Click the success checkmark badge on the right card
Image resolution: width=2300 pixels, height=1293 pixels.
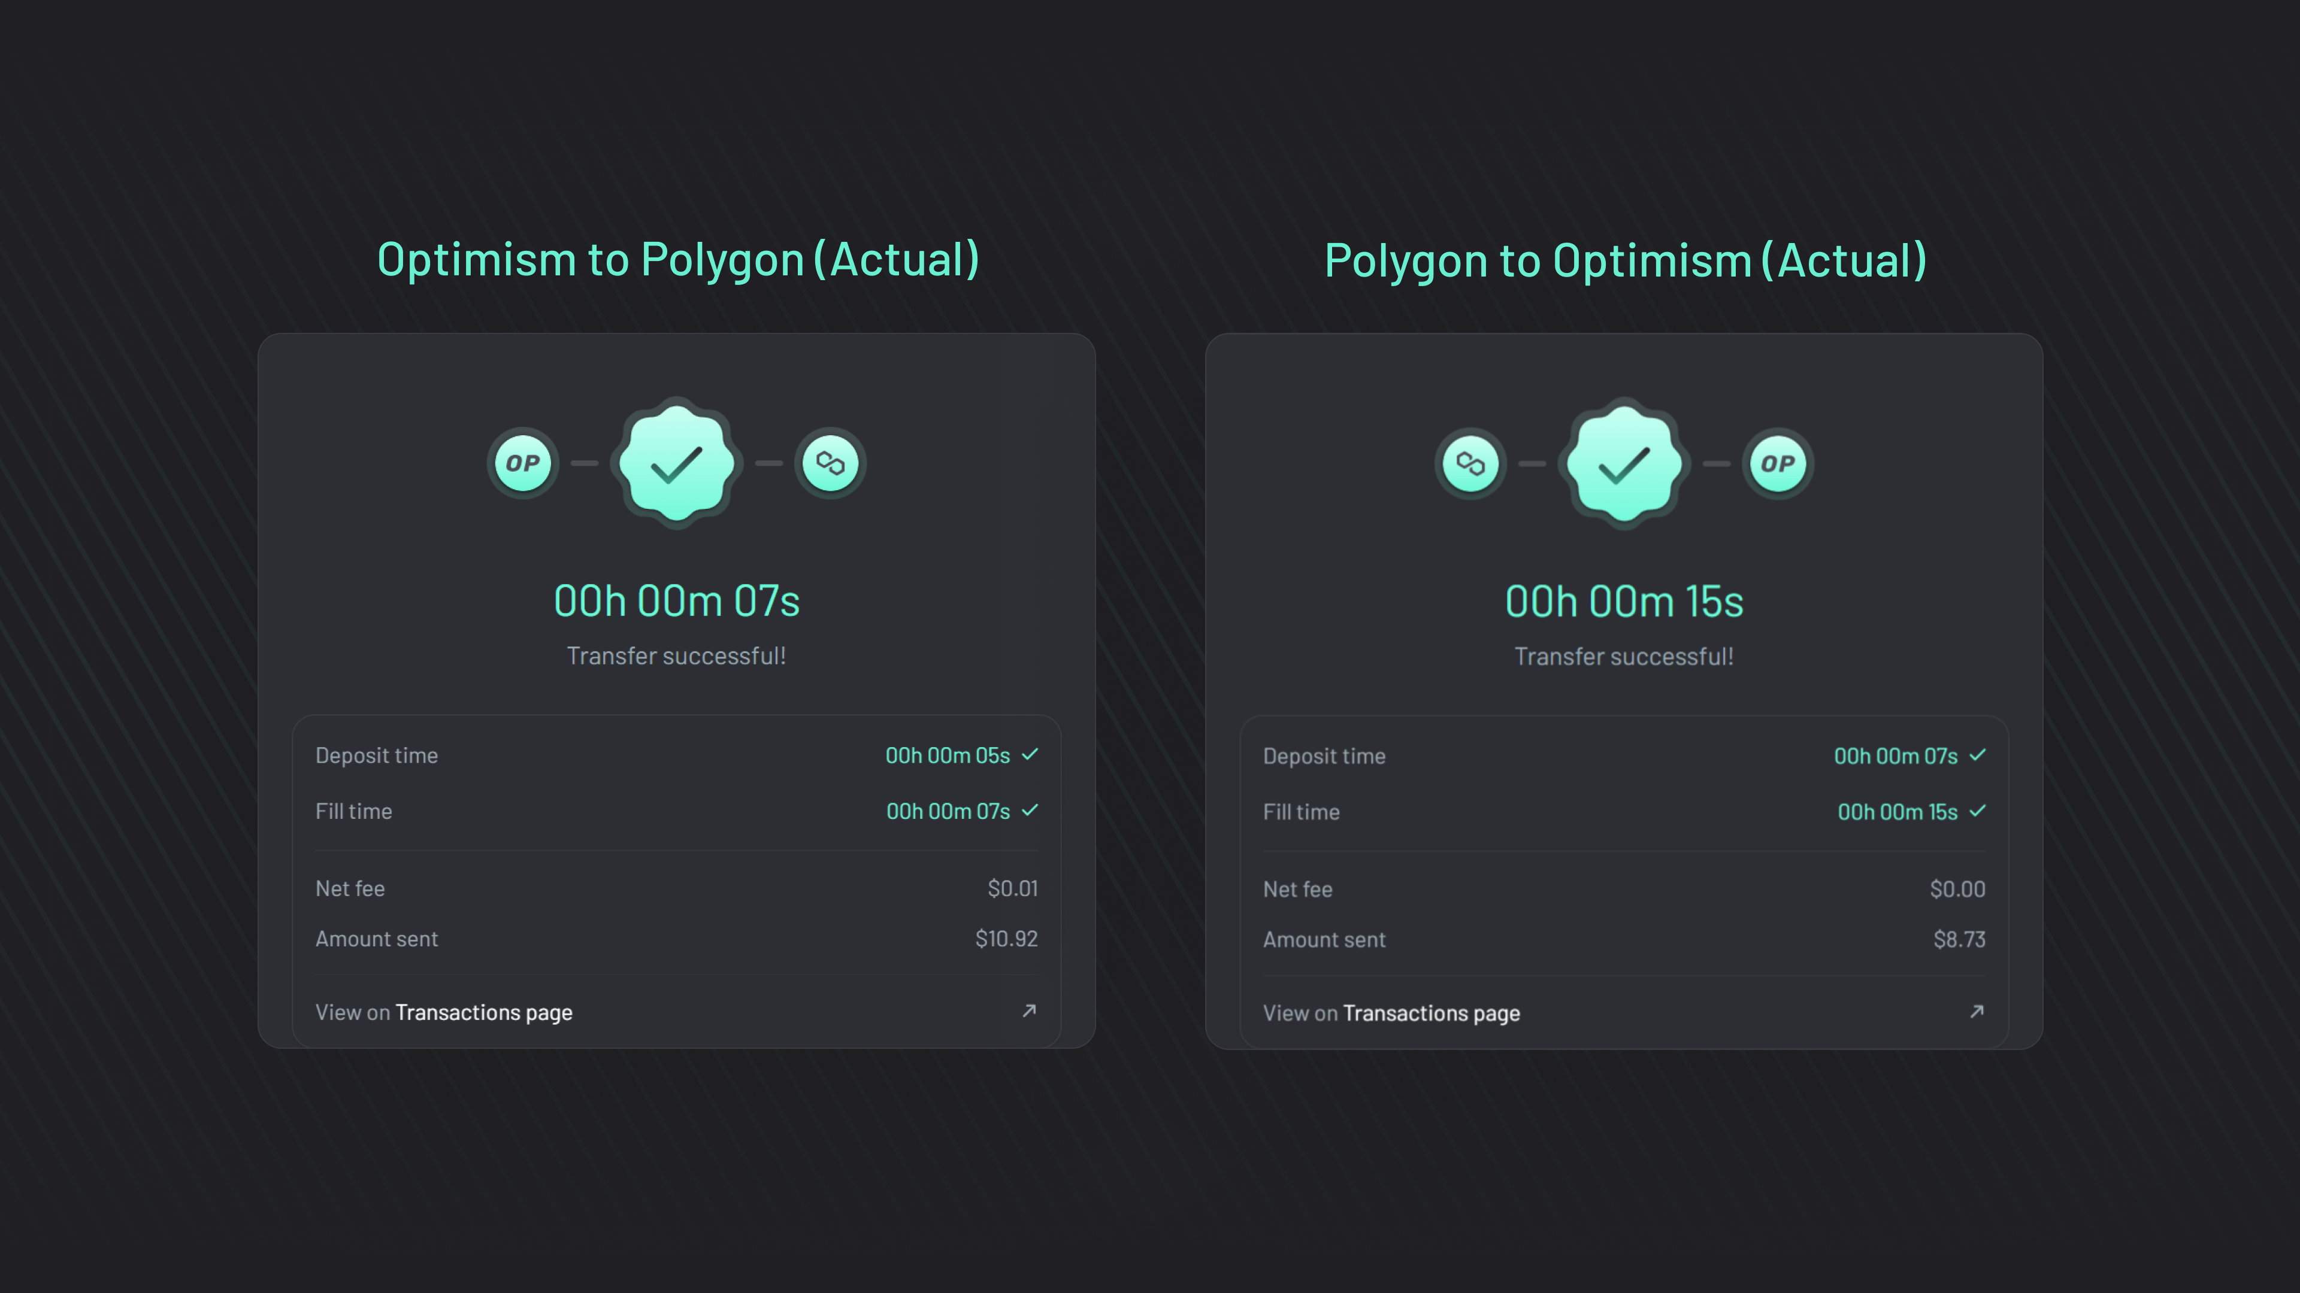tap(1623, 462)
